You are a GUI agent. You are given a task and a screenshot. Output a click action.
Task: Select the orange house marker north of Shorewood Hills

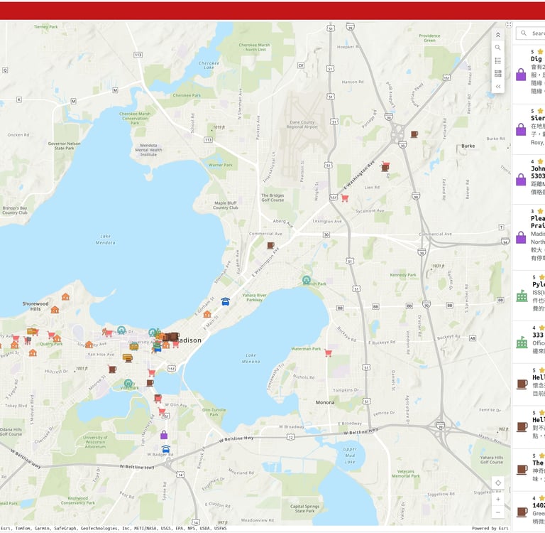pyautogui.click(x=66, y=296)
